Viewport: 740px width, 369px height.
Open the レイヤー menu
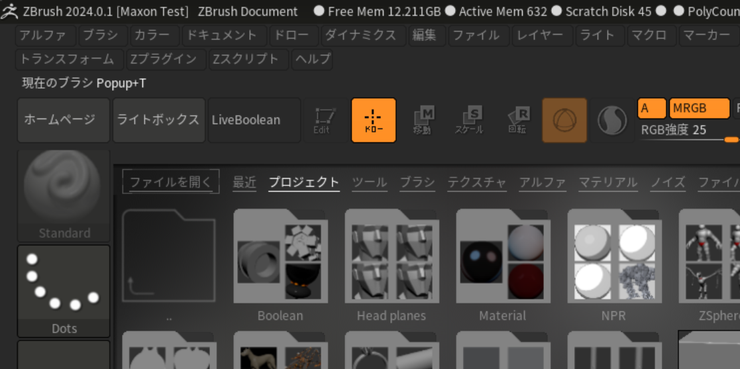543,35
